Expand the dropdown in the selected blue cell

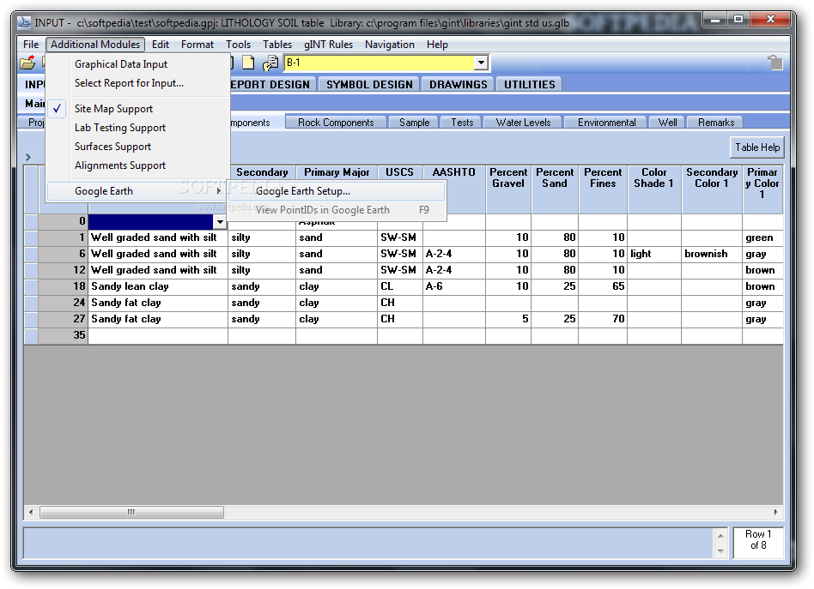tap(220, 222)
